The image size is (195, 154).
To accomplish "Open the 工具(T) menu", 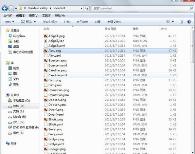I will click(47, 16).
